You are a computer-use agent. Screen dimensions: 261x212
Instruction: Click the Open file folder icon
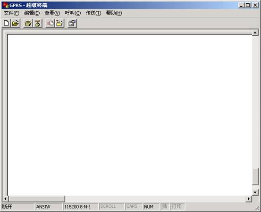coord(16,23)
